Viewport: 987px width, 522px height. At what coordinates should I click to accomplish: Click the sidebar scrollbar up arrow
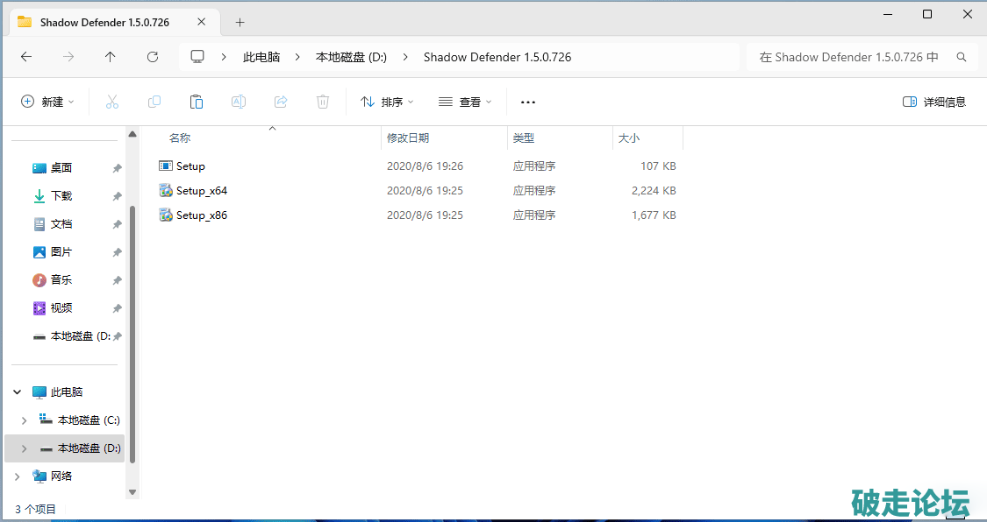[132, 134]
